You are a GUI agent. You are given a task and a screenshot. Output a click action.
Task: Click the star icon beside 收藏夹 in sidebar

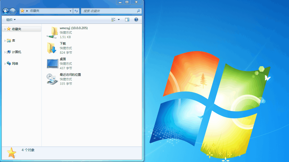click(9, 29)
